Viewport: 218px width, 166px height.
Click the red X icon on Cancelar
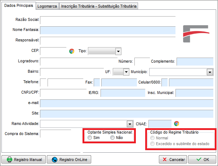click(x=165, y=160)
